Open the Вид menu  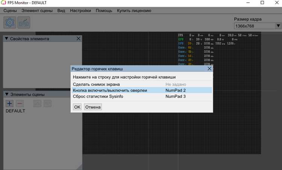pyautogui.click(x=61, y=11)
